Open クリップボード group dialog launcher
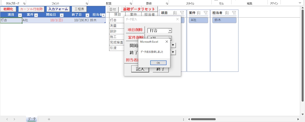Viewport: 305px width, 122px height. [x=24, y=3]
